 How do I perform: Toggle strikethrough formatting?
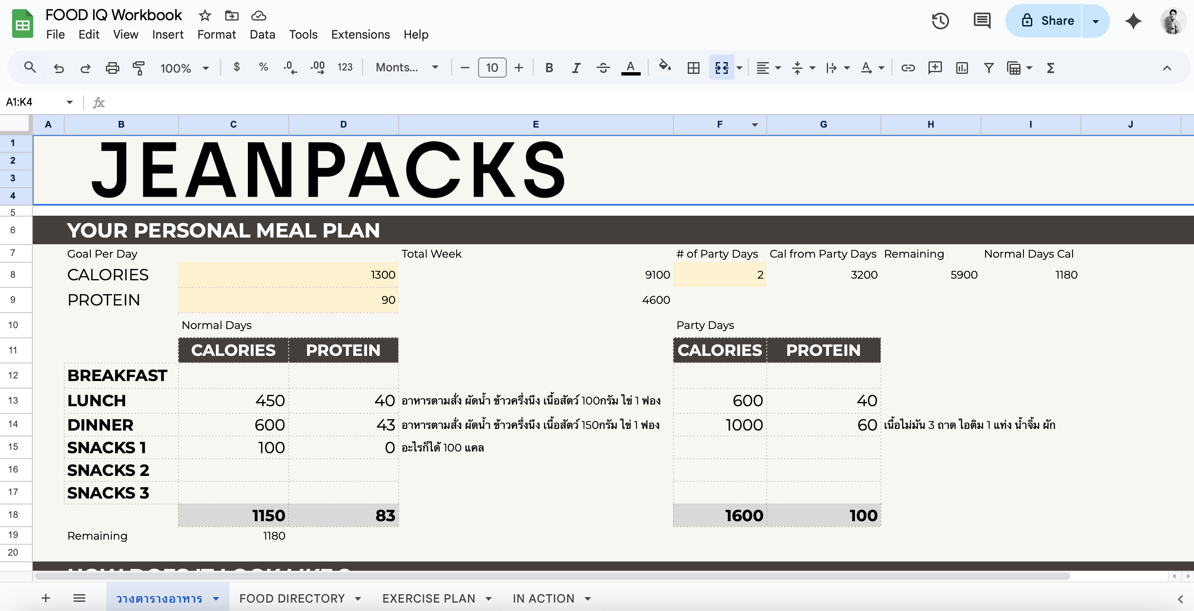pos(602,68)
